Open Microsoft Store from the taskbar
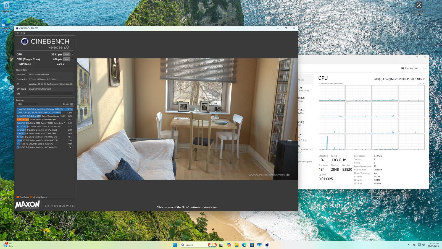Screen dimensions: 442x249 tap(252, 245)
